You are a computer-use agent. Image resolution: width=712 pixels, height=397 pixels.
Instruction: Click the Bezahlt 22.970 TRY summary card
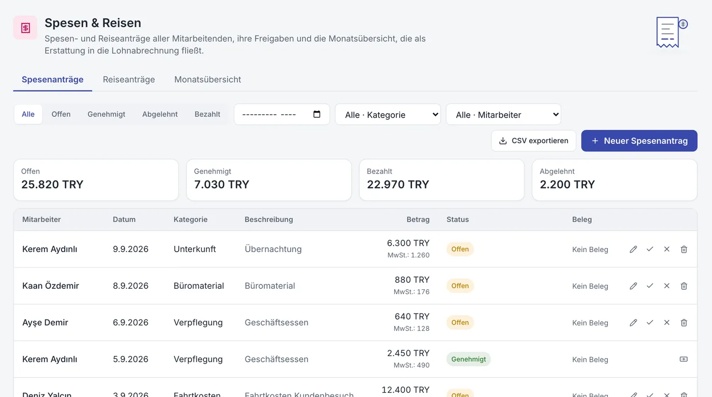tap(441, 180)
